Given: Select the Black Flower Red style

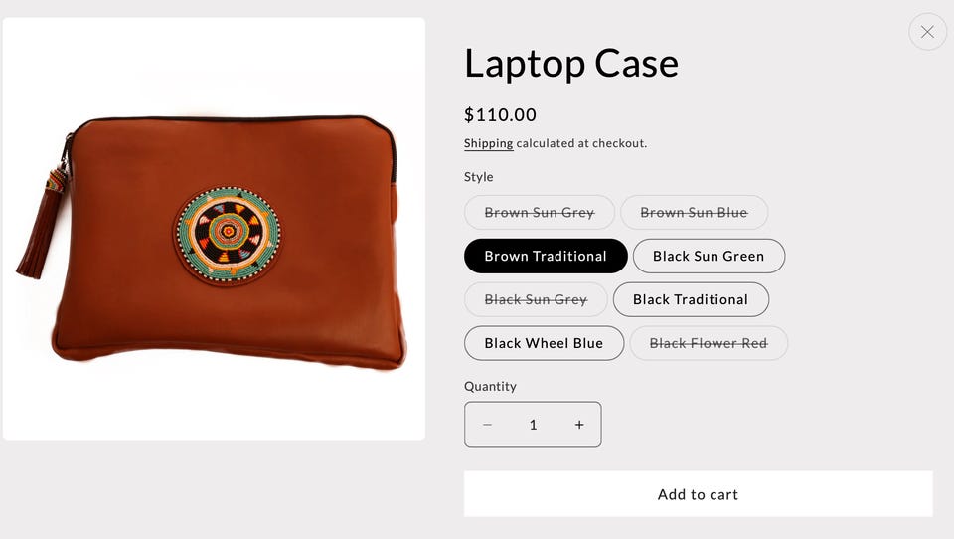Looking at the screenshot, I should point(709,343).
